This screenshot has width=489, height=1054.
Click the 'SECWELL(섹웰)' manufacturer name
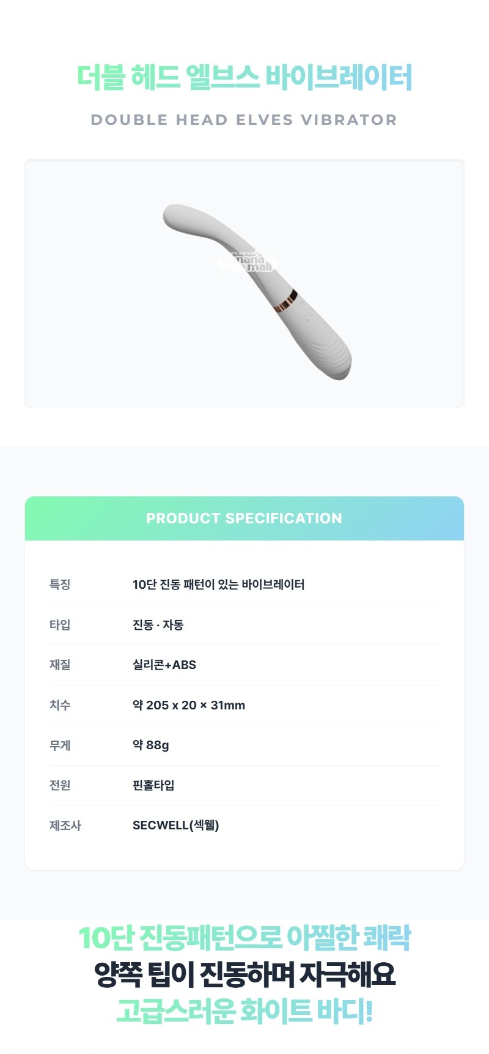176,825
